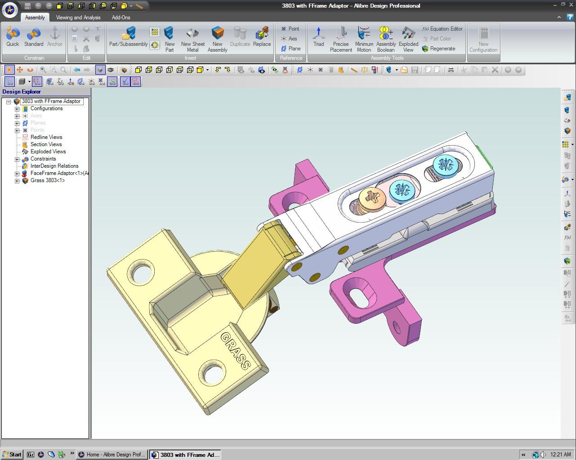576x460 pixels.
Task: Click the Windows Start button
Action: tap(12, 454)
